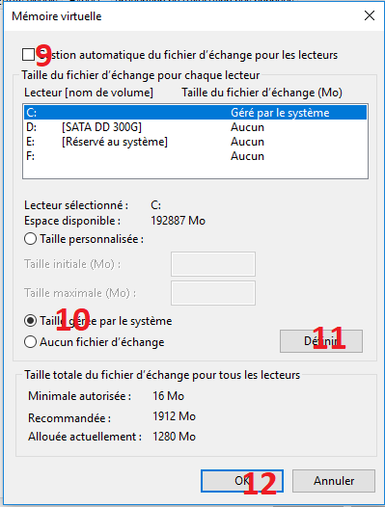Screen dimensions: 385x507
Task: Click the Mémoire virtuelle title bar
Action: [181, 16]
